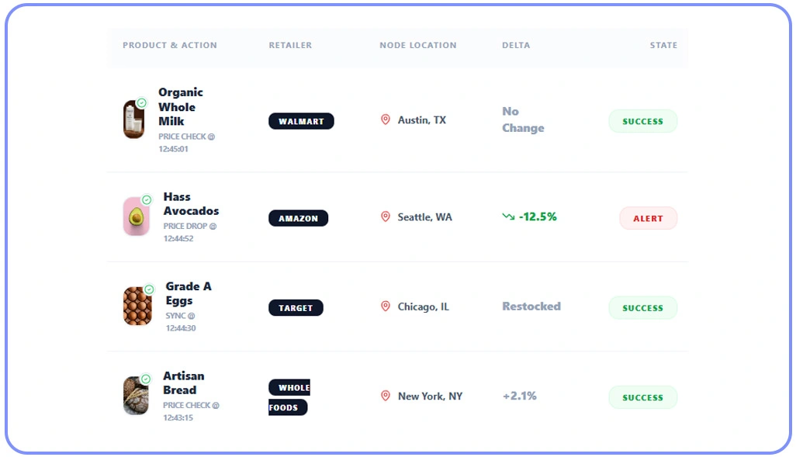Click the Hass Avocados product thumbnail

click(x=137, y=217)
